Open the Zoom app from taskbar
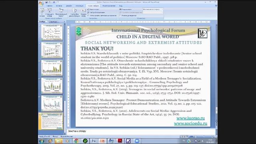 (x=137, y=141)
